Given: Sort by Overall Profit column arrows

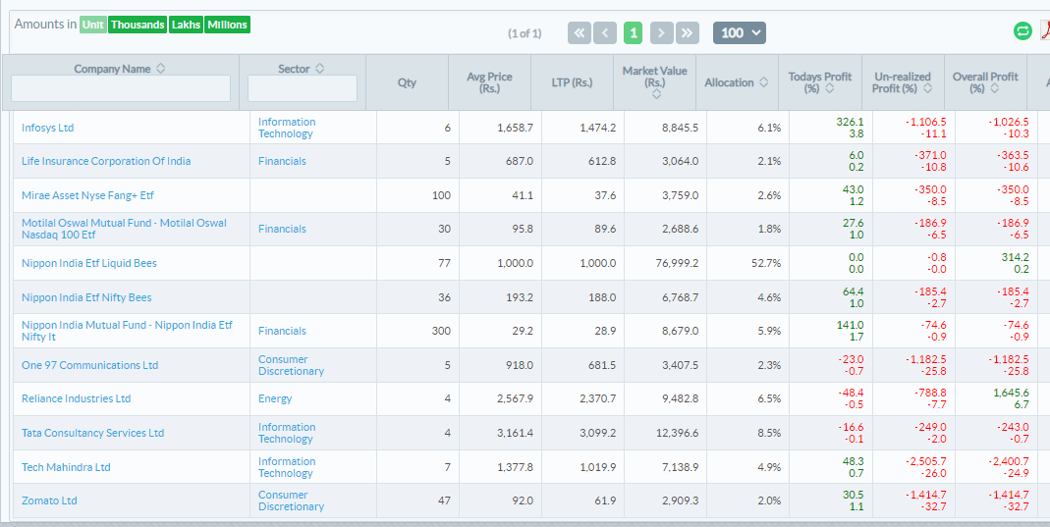Looking at the screenshot, I should [x=994, y=88].
